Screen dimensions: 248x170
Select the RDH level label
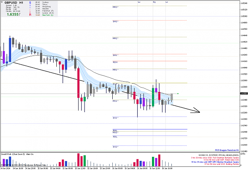click(x=115, y=62)
